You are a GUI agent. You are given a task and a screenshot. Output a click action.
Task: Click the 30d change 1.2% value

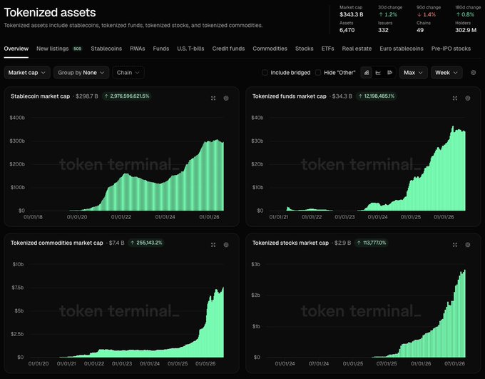click(x=388, y=14)
